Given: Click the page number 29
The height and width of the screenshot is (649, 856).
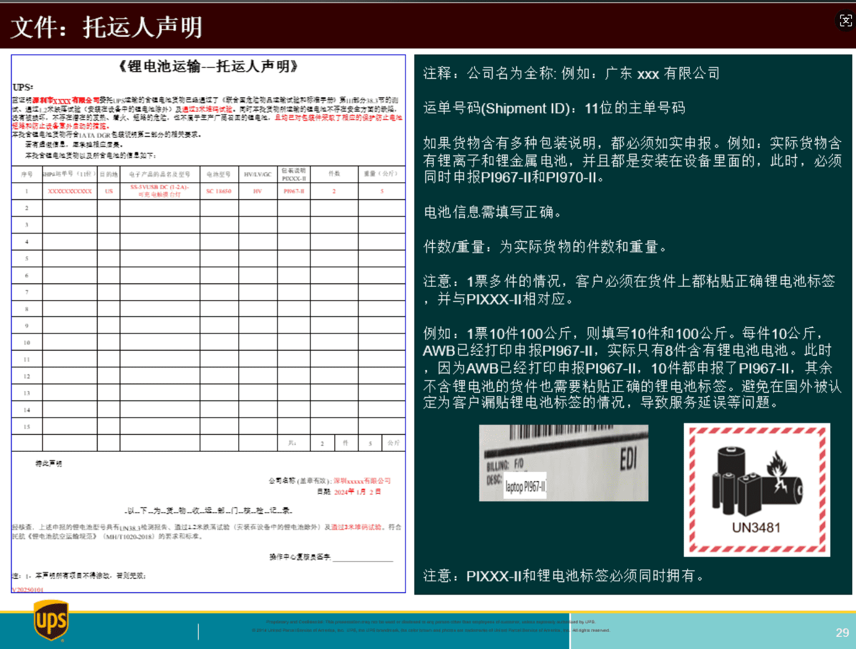Looking at the screenshot, I should point(842,632).
